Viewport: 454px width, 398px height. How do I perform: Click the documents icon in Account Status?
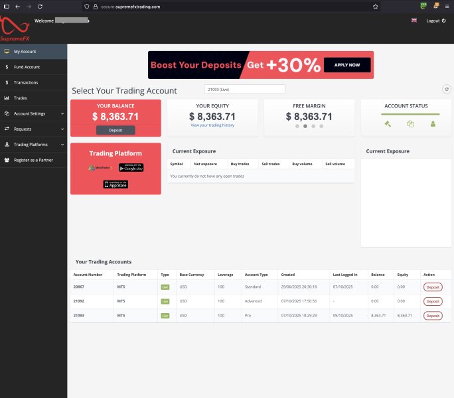tap(410, 123)
